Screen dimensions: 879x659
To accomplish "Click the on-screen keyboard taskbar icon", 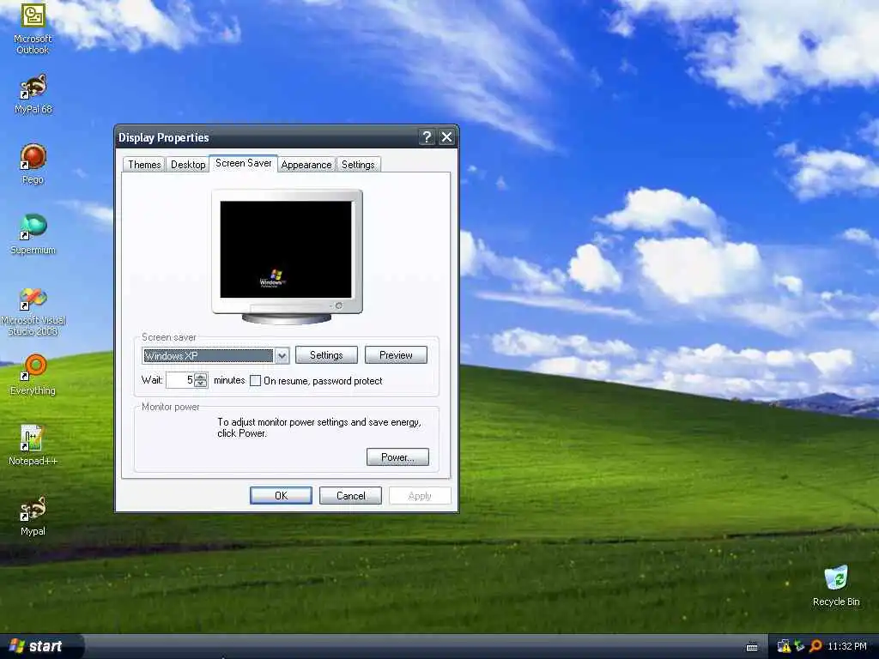I will (752, 647).
